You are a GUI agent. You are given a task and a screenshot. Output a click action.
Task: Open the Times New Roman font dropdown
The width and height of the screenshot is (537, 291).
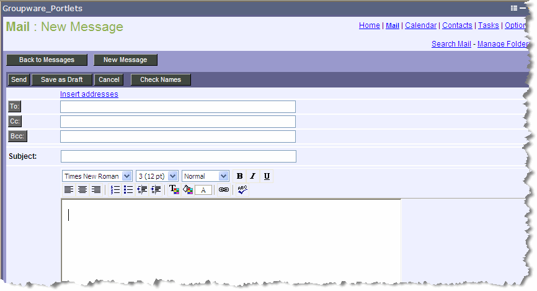[97, 176]
